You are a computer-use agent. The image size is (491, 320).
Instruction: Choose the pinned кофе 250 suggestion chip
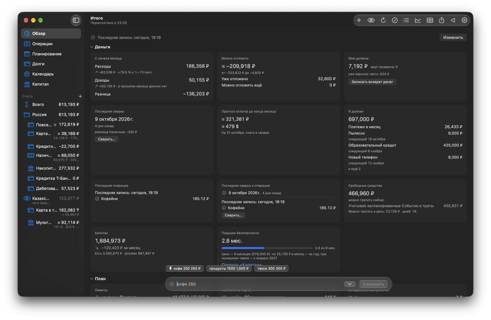184,268
